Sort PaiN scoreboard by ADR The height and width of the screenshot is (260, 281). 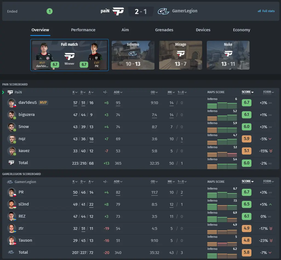click(118, 92)
